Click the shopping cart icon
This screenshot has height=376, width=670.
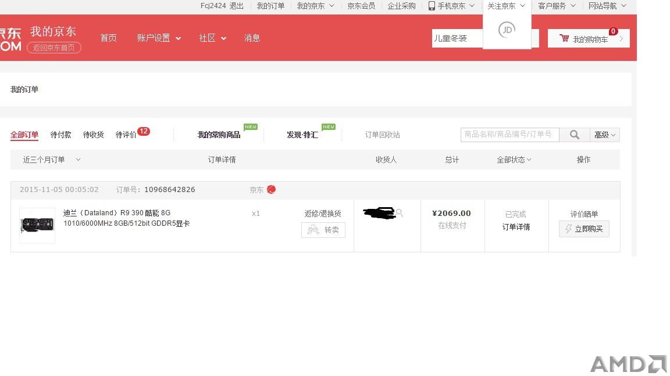tap(564, 38)
